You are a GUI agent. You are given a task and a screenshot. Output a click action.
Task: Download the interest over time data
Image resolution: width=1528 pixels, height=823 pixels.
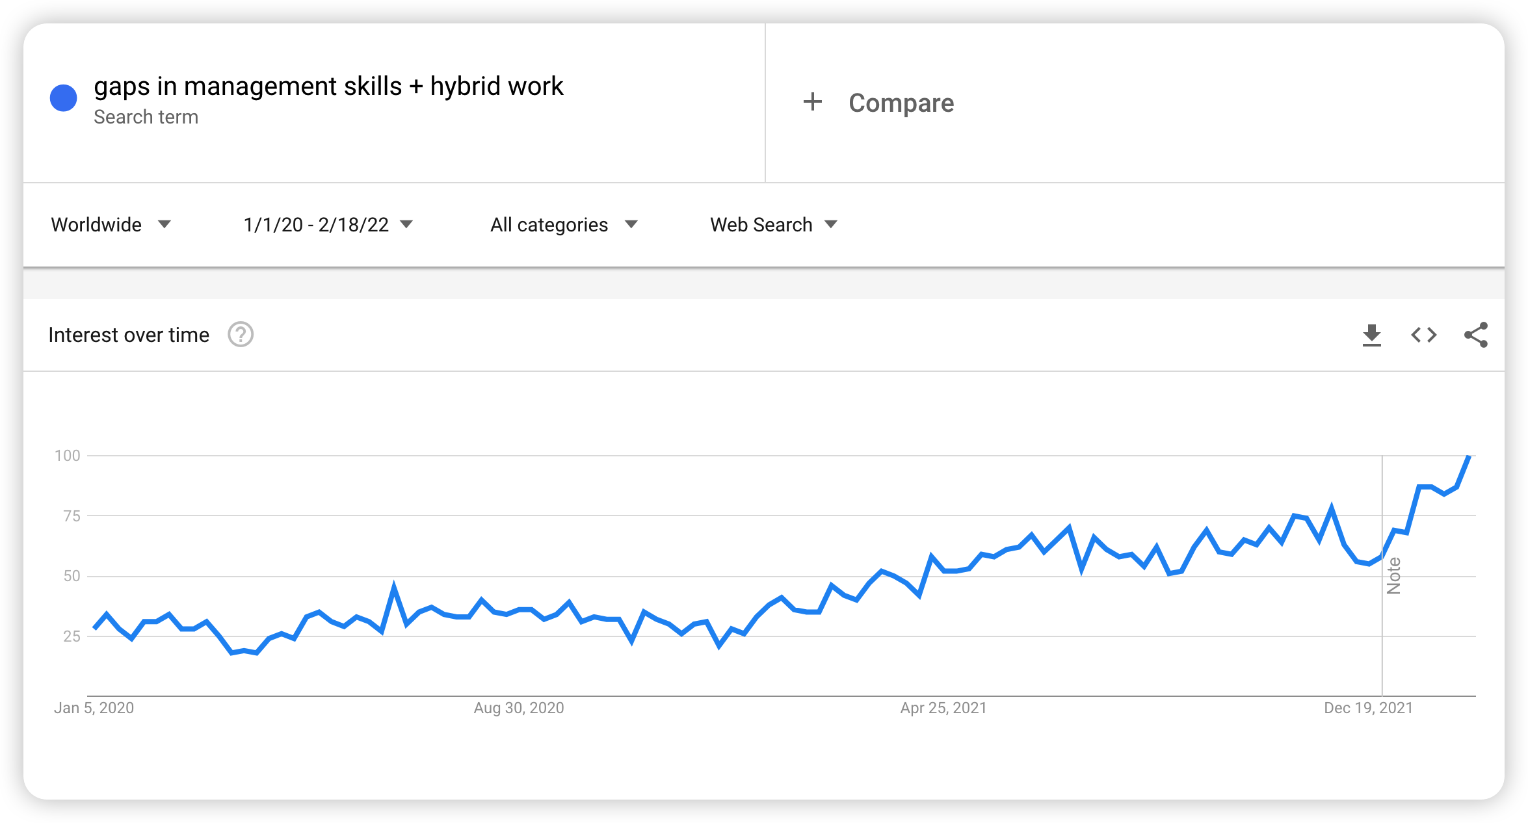tap(1371, 335)
